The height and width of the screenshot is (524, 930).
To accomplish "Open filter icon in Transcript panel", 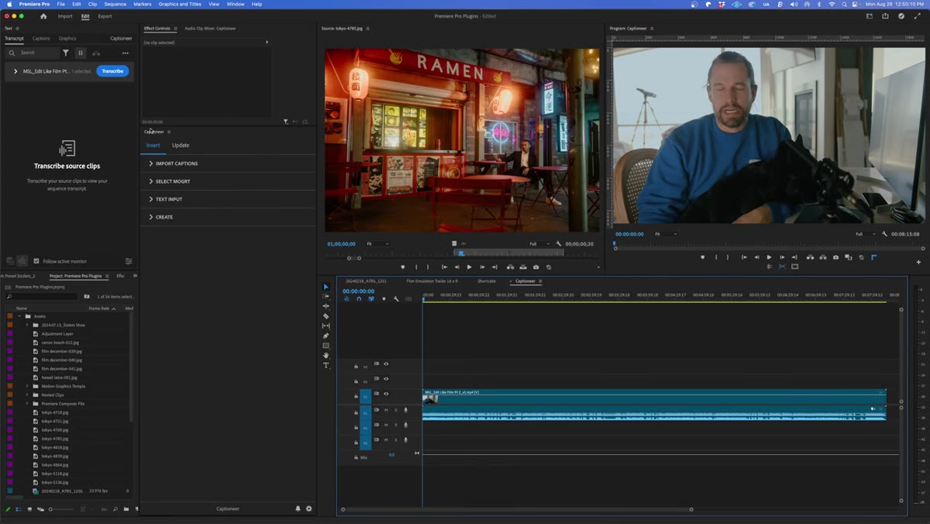I will [66, 53].
